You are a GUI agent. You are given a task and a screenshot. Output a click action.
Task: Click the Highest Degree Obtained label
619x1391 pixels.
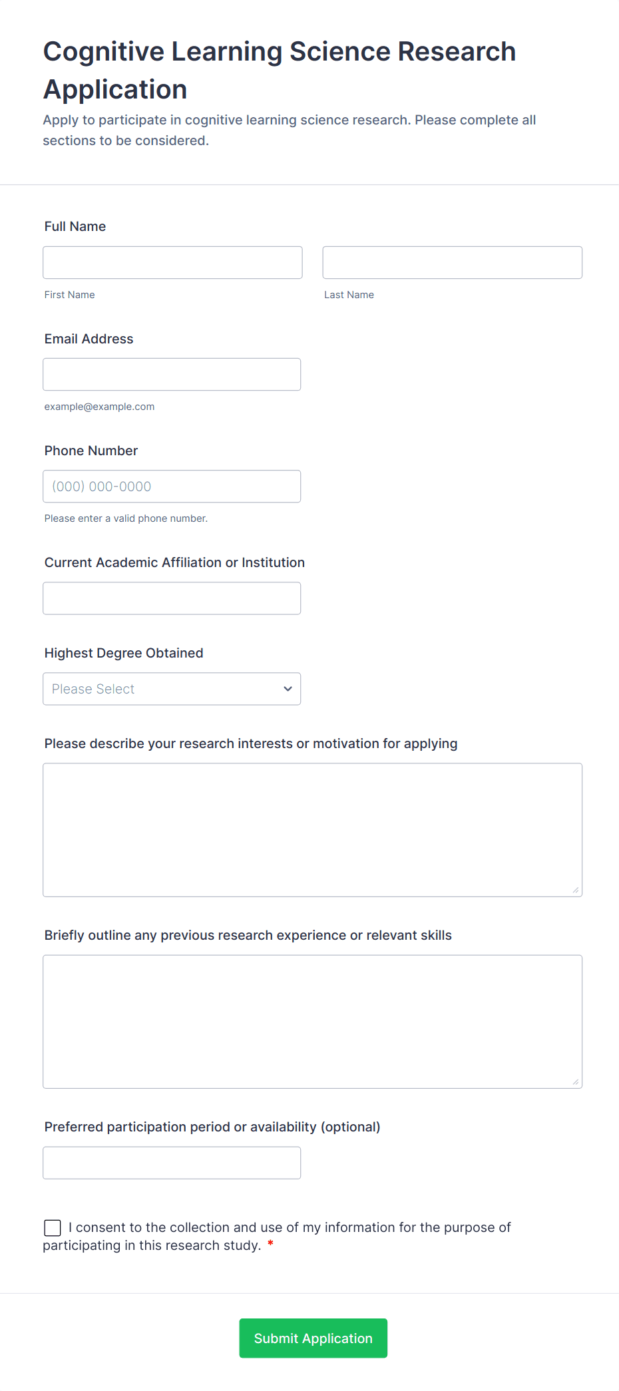[x=124, y=653]
